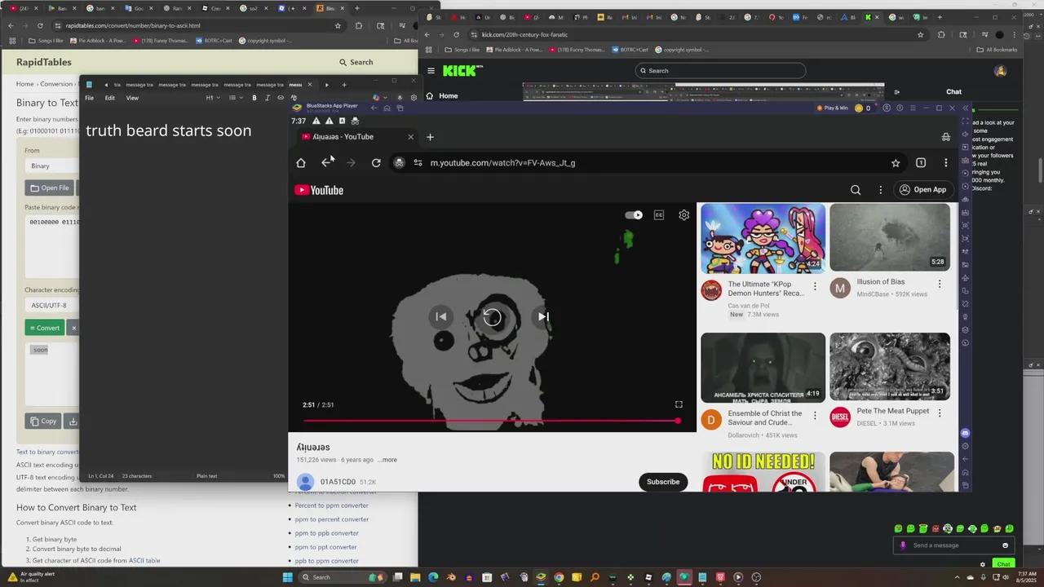Viewport: 1044px width, 587px height.
Task: Go back using the BlueStacks browser back arrow
Action: [x=326, y=163]
